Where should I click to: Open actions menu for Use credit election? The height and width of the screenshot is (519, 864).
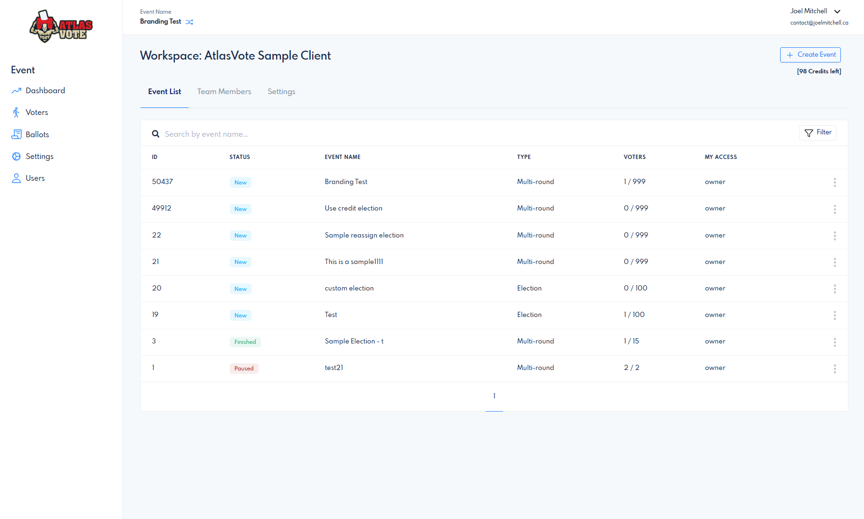835,209
